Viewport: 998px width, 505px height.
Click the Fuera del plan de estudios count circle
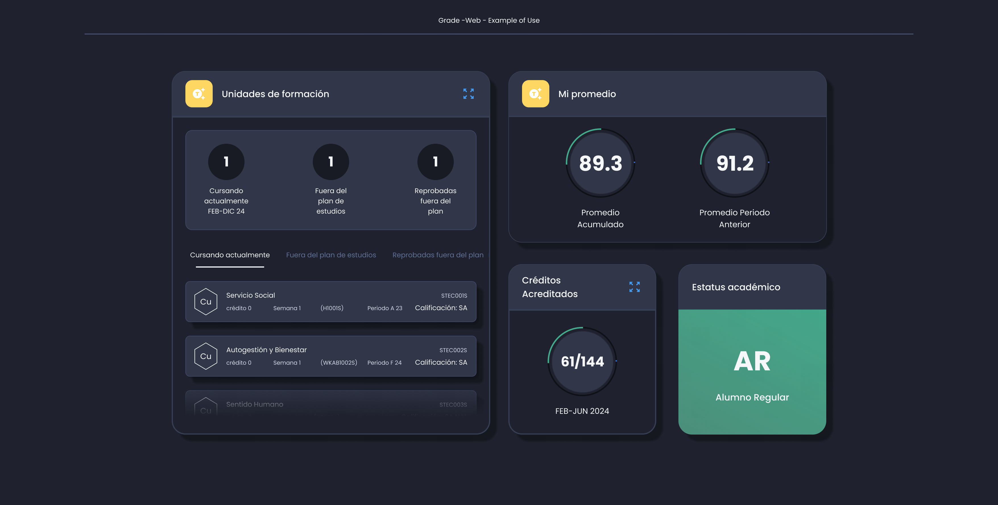pyautogui.click(x=331, y=162)
